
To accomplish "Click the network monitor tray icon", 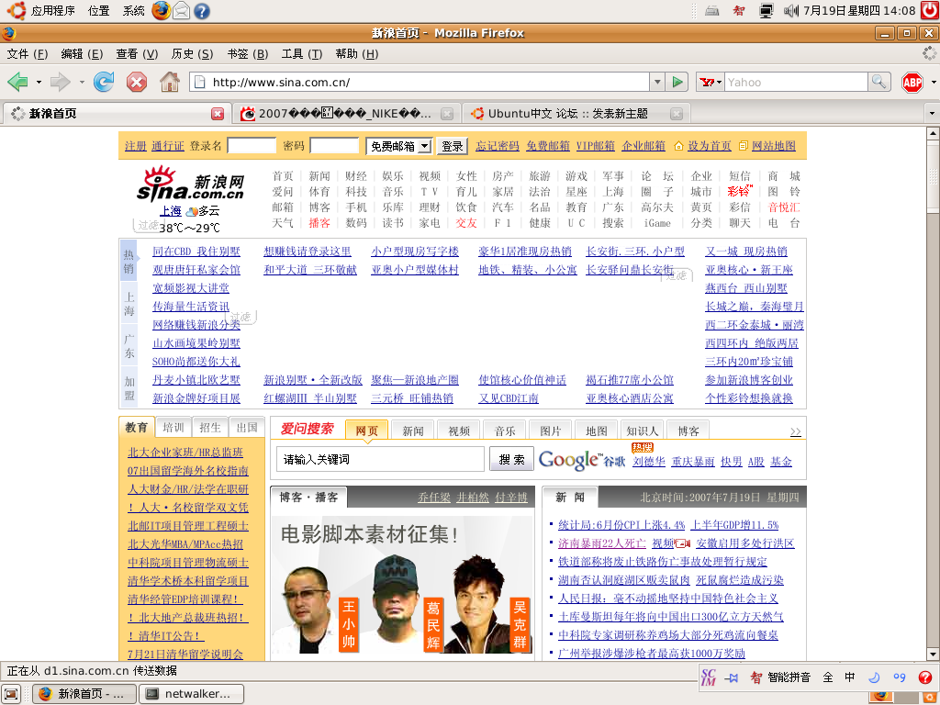I will click(x=767, y=11).
